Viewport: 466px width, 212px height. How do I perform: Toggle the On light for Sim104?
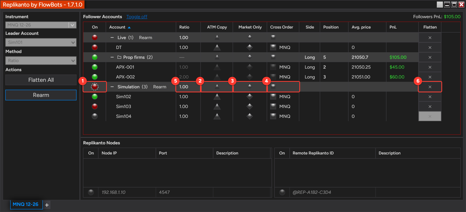click(95, 116)
